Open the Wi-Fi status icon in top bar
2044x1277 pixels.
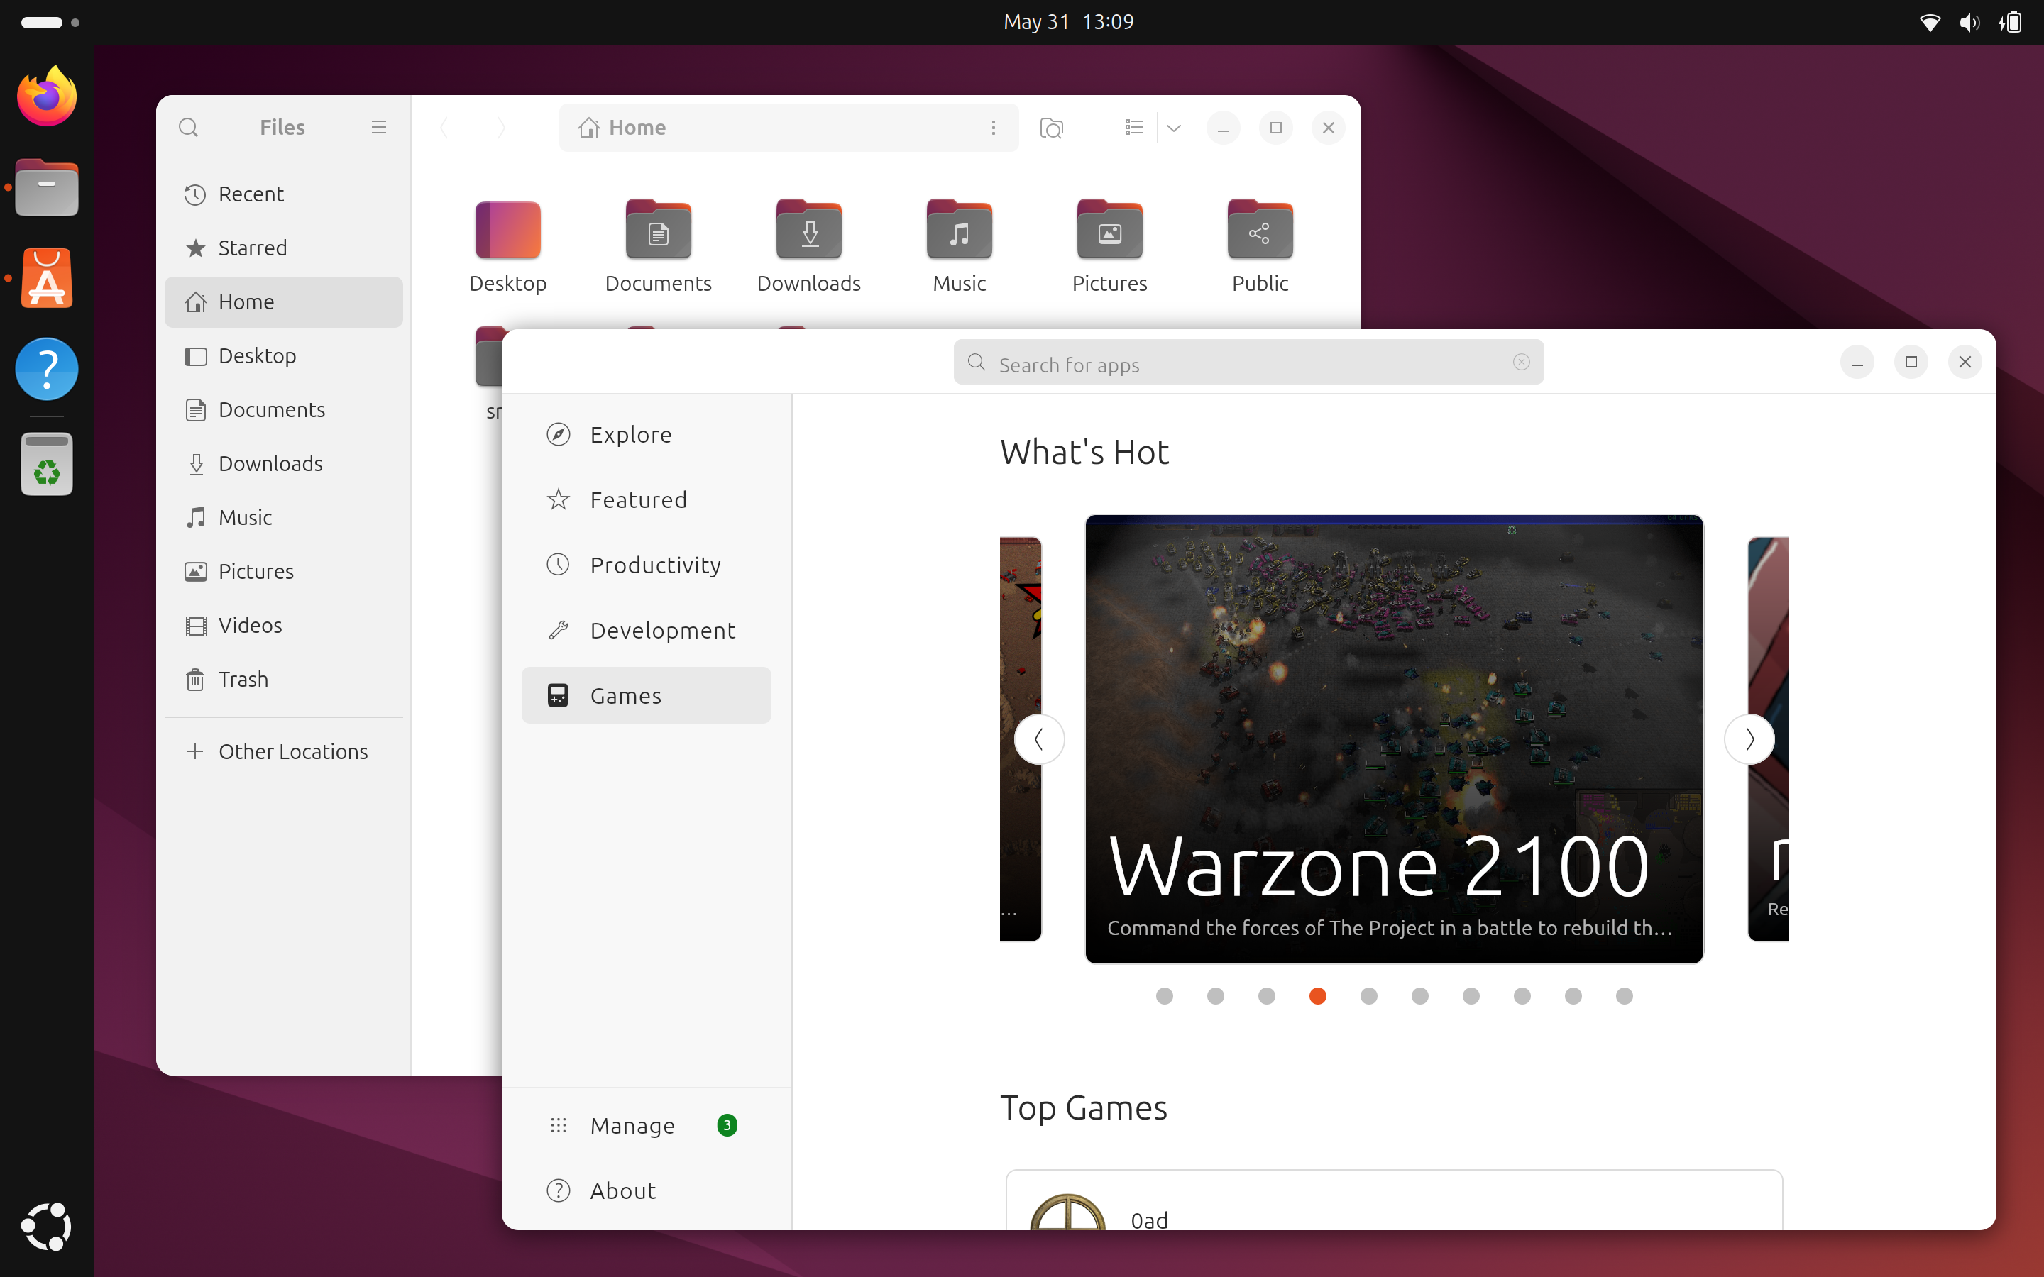pyautogui.click(x=1929, y=23)
